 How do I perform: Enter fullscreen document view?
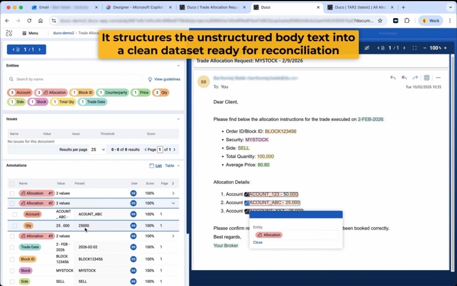pos(415,48)
